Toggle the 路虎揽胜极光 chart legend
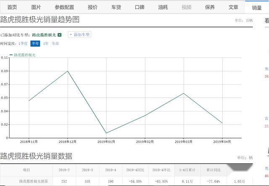The image size is (269, 186). [22, 55]
